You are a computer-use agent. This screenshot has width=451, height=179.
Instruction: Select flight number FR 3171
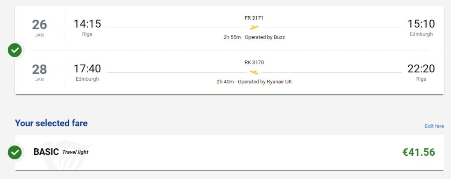(254, 18)
